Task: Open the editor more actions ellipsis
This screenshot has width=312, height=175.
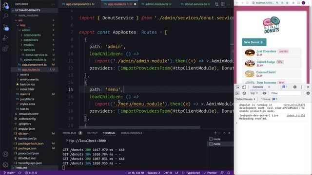Action: pos(229,4)
